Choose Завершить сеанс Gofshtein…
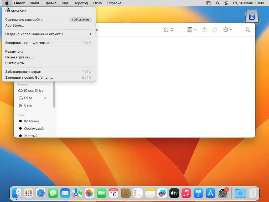Screen dimensions: 269x202 [x=49, y=78]
